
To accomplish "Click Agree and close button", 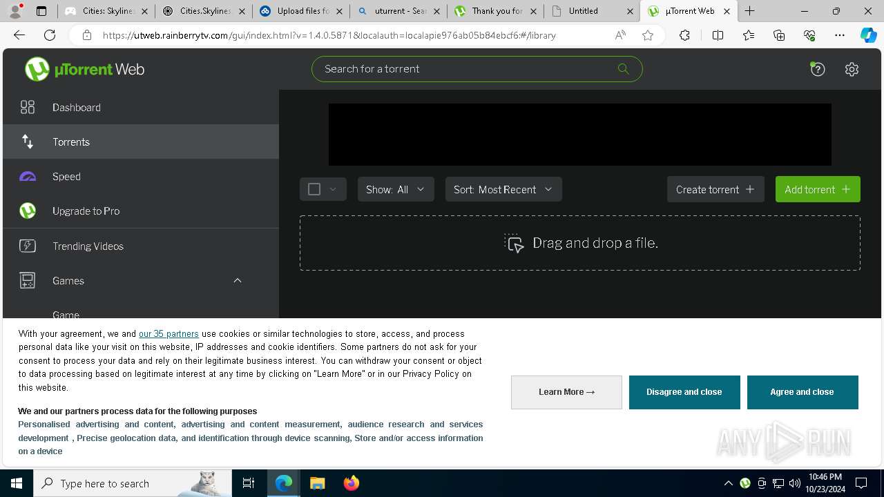I will pos(803,392).
